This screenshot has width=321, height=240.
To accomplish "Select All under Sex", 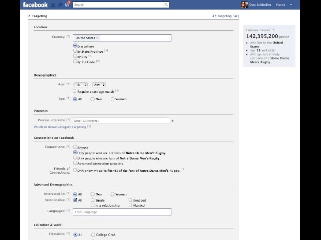I will click(x=75, y=99).
